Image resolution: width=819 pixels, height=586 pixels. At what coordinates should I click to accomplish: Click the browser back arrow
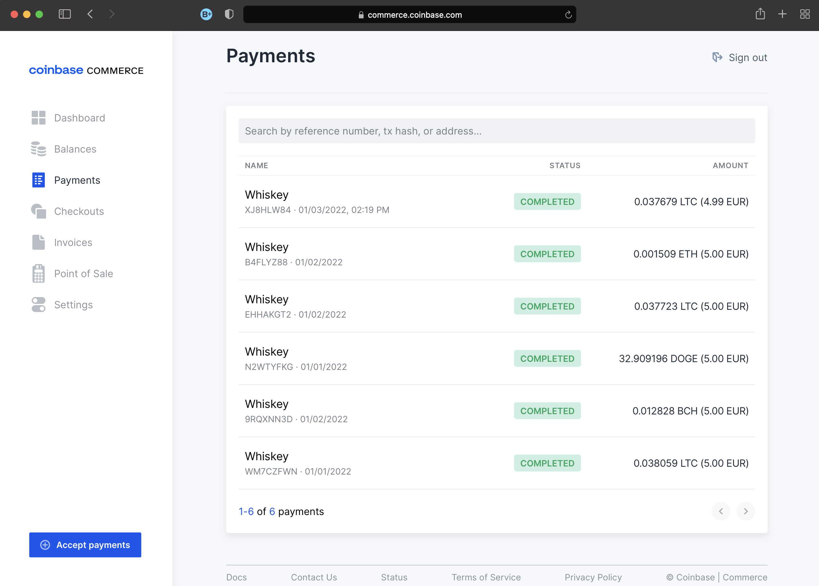(91, 14)
